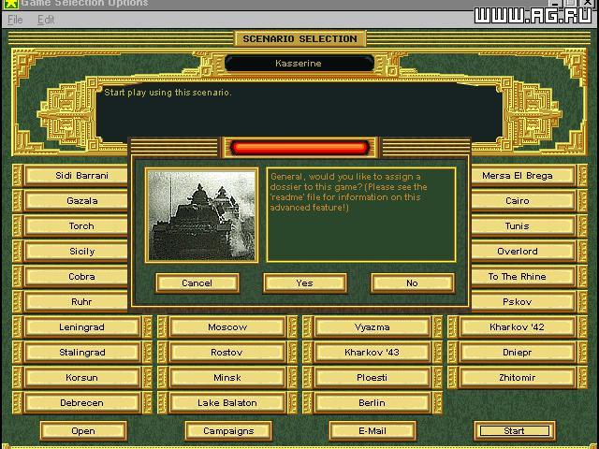The height and width of the screenshot is (449, 599).
Task: Click the Kasserine scenario name field
Action: pos(299,64)
